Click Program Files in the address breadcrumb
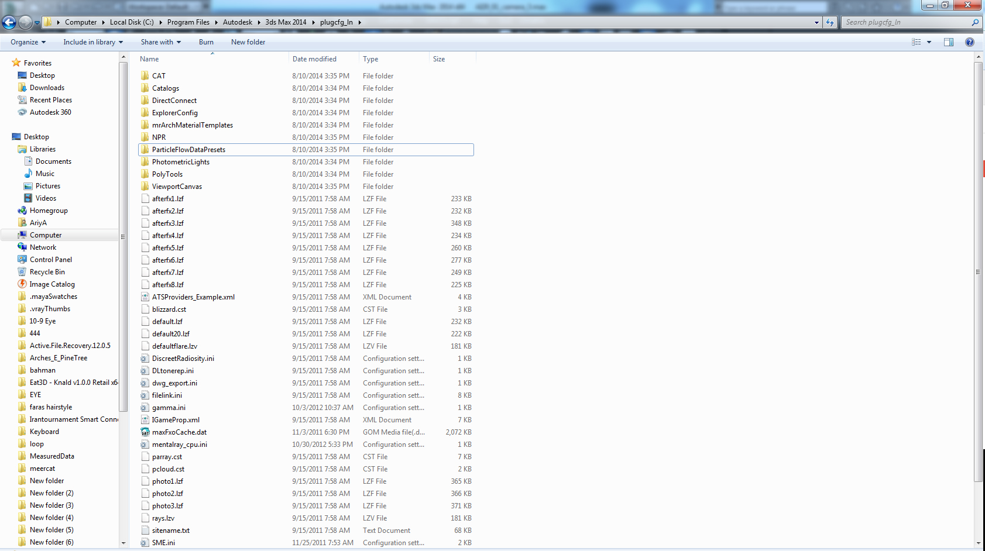985x551 pixels. click(188, 22)
